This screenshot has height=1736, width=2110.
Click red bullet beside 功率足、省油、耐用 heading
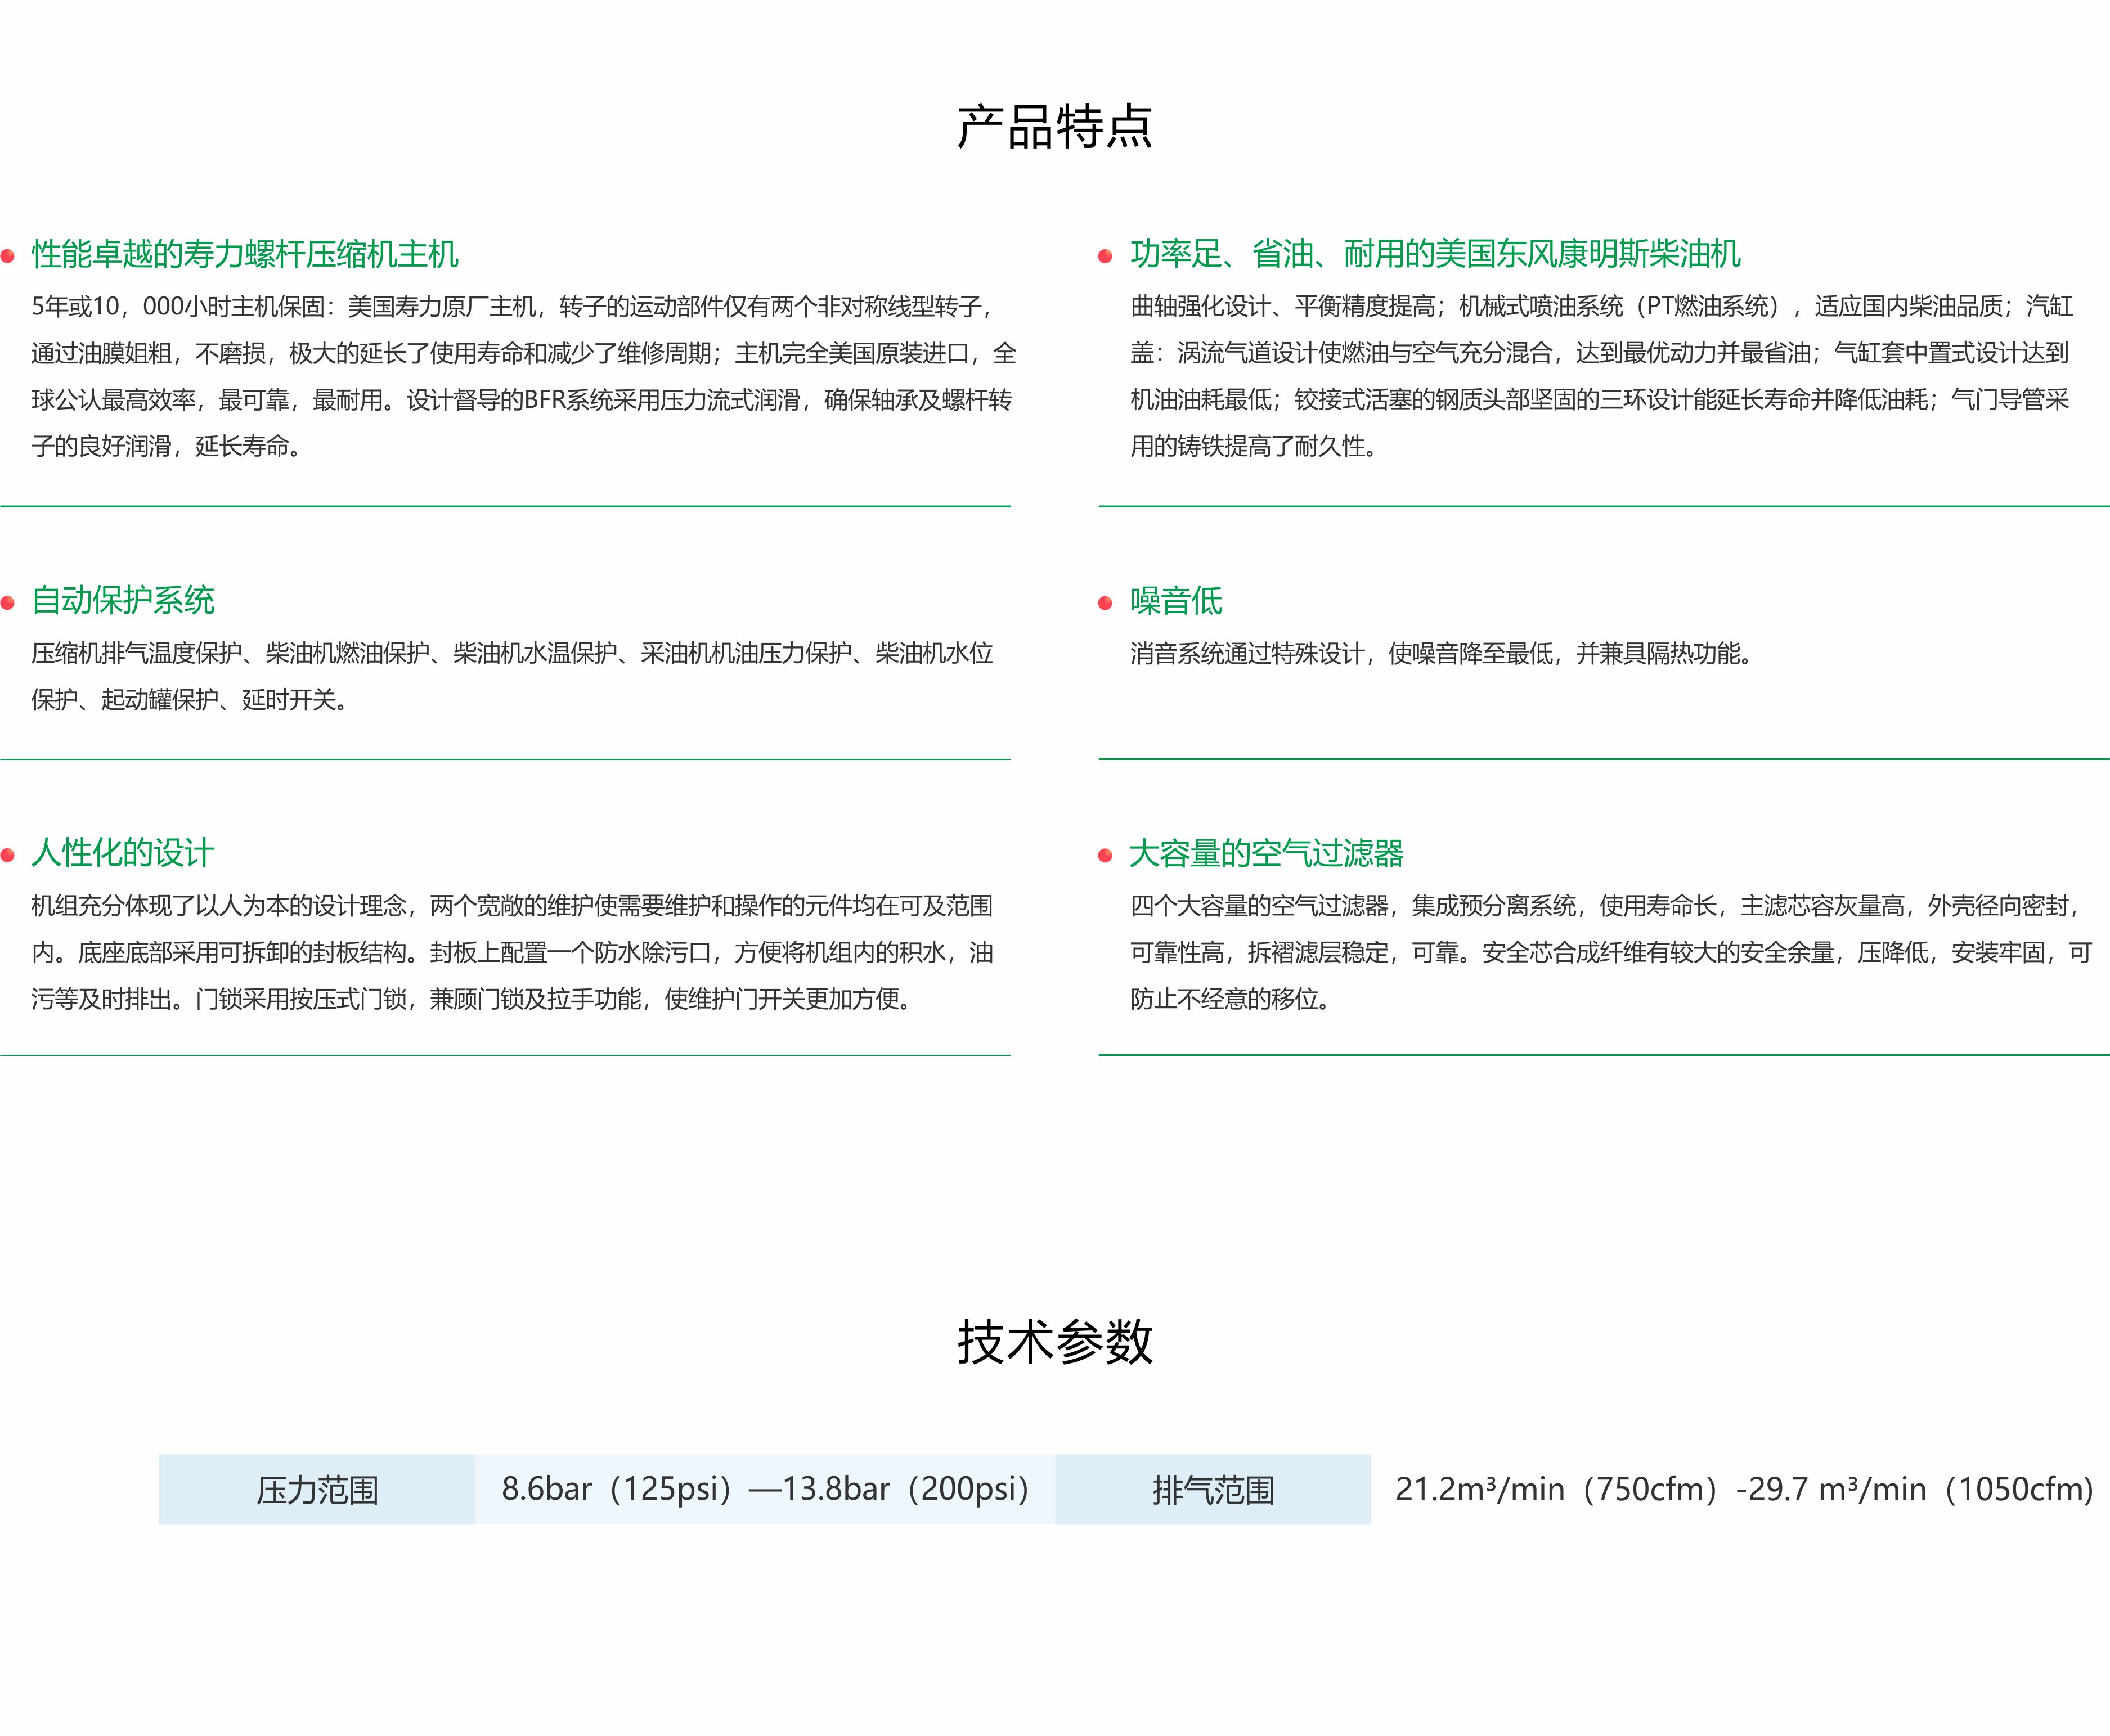[1105, 256]
